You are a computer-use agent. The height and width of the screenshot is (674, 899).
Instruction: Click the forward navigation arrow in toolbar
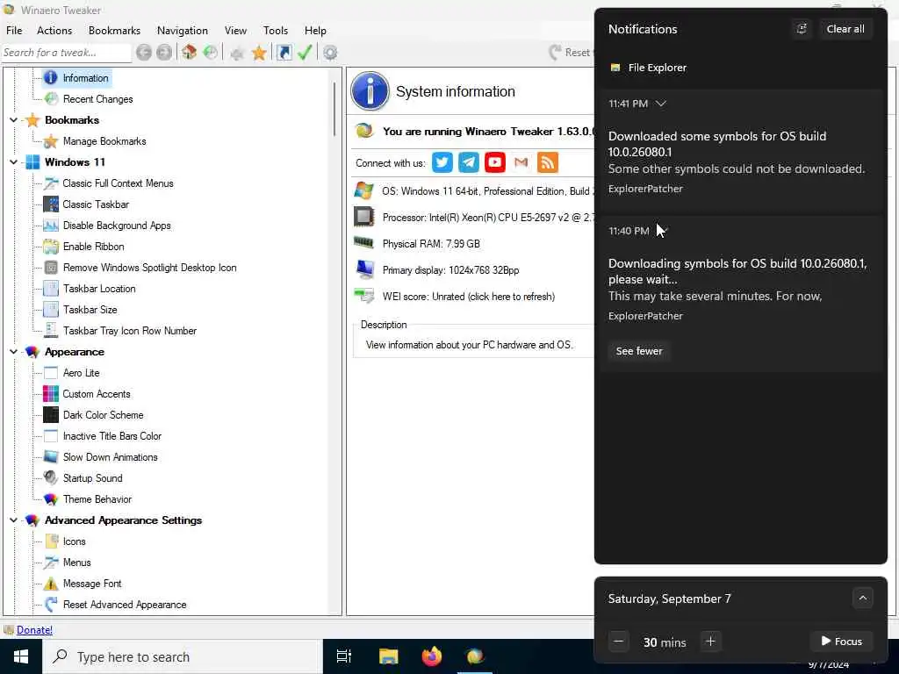coord(164,53)
